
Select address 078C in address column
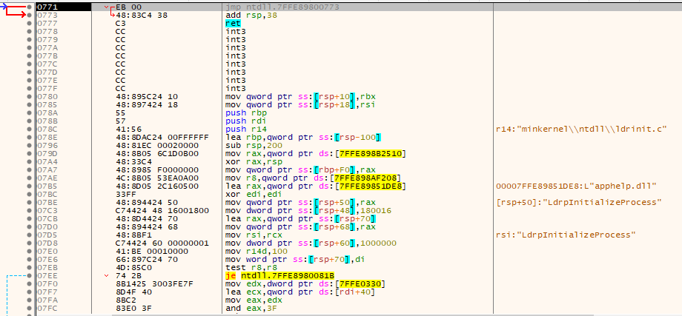click(x=46, y=129)
